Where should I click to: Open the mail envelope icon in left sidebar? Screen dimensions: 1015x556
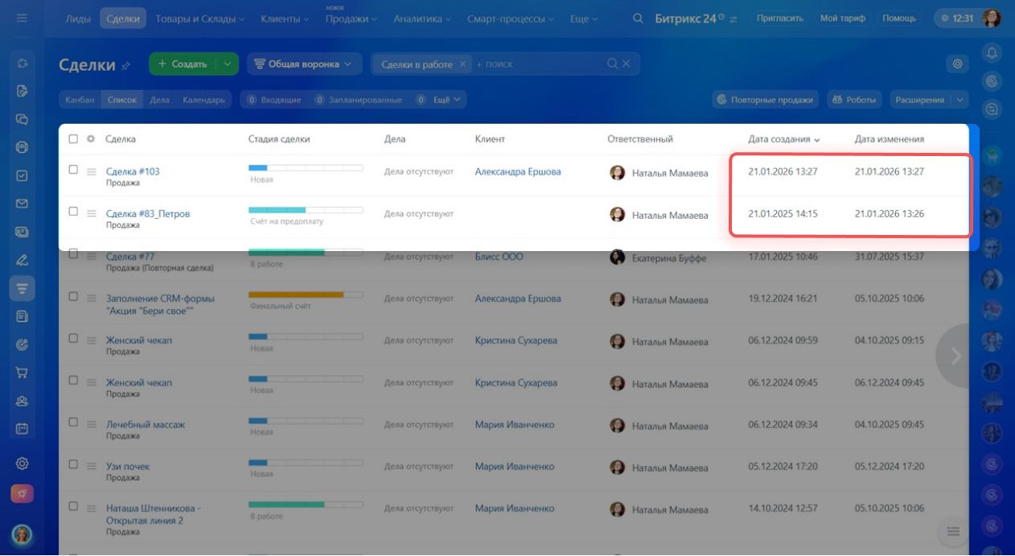click(23, 204)
